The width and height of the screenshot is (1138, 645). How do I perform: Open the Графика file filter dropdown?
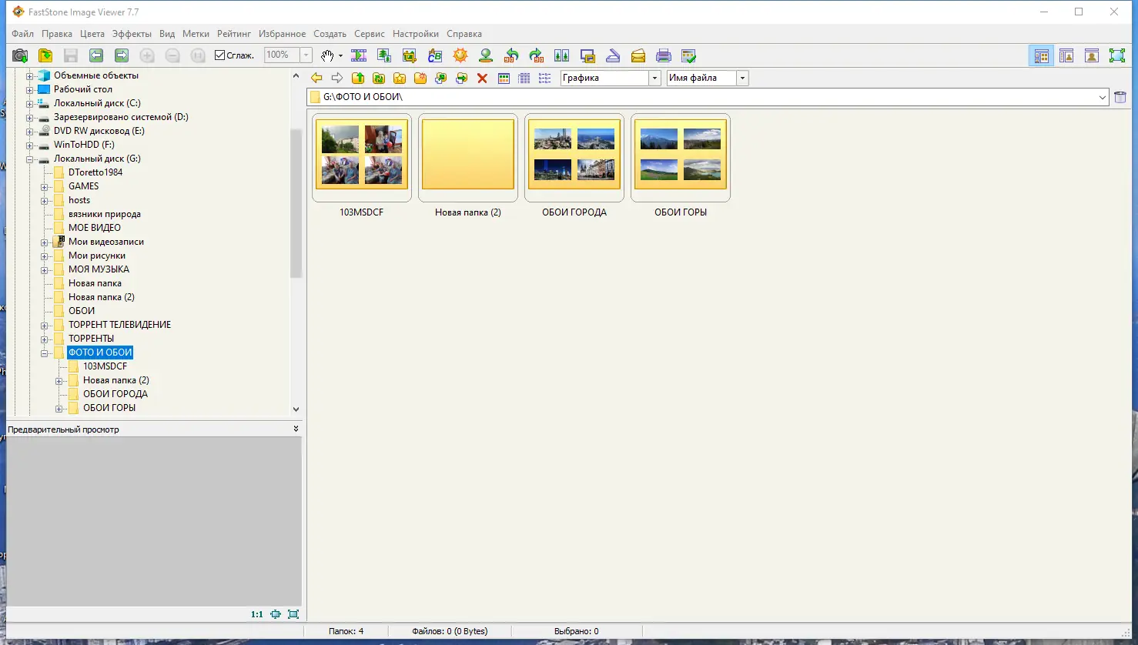(654, 77)
